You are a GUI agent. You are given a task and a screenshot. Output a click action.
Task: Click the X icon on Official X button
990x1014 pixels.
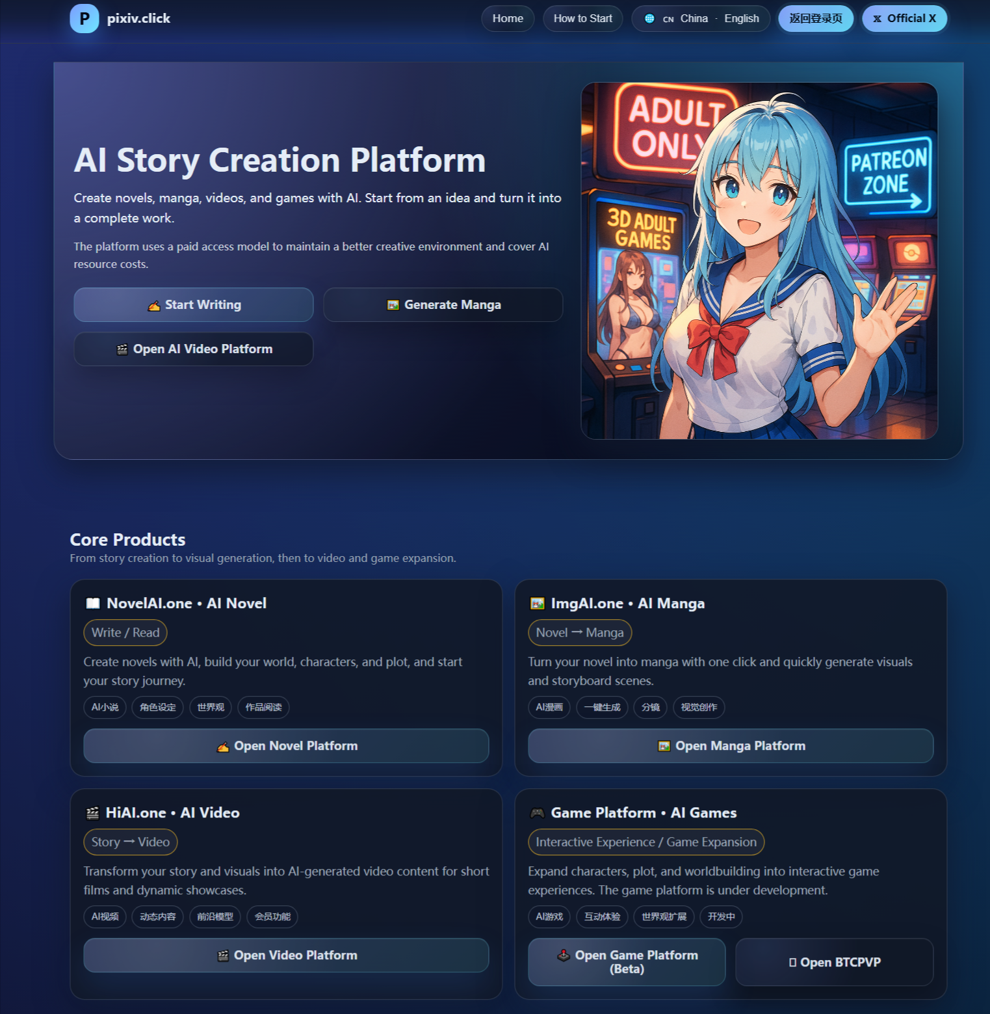[878, 19]
